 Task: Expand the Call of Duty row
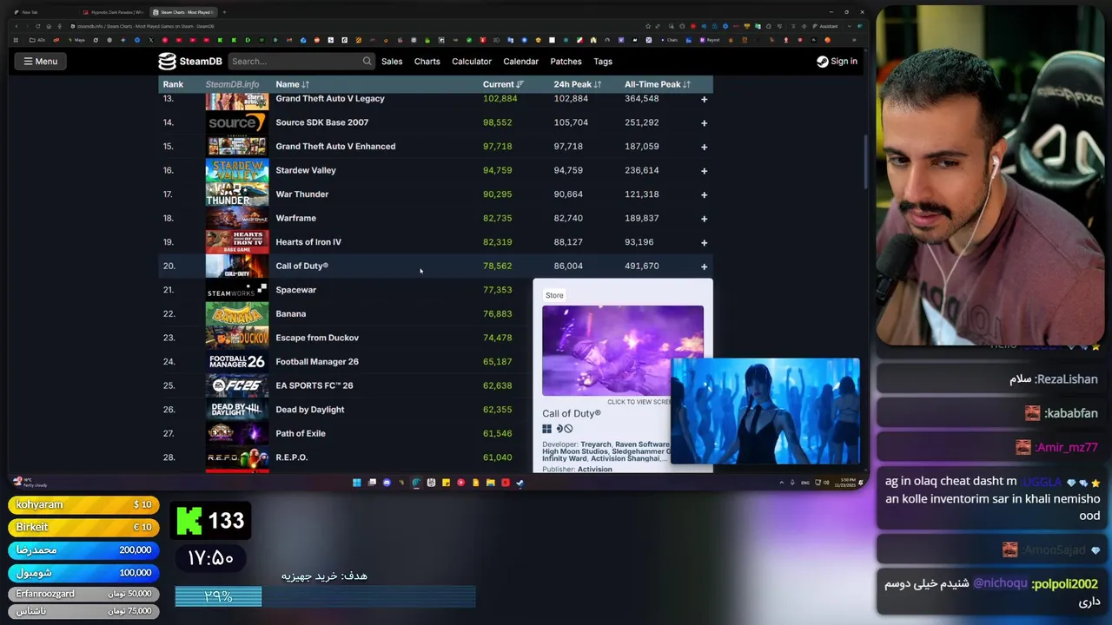point(704,266)
